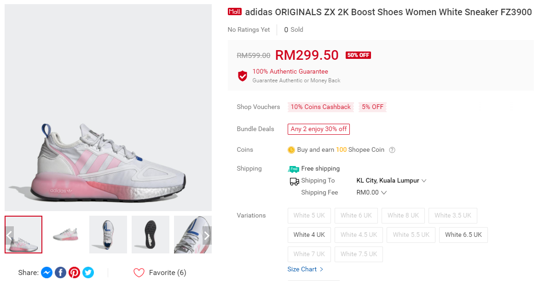Click the Shopee Coin help question icon

point(392,150)
